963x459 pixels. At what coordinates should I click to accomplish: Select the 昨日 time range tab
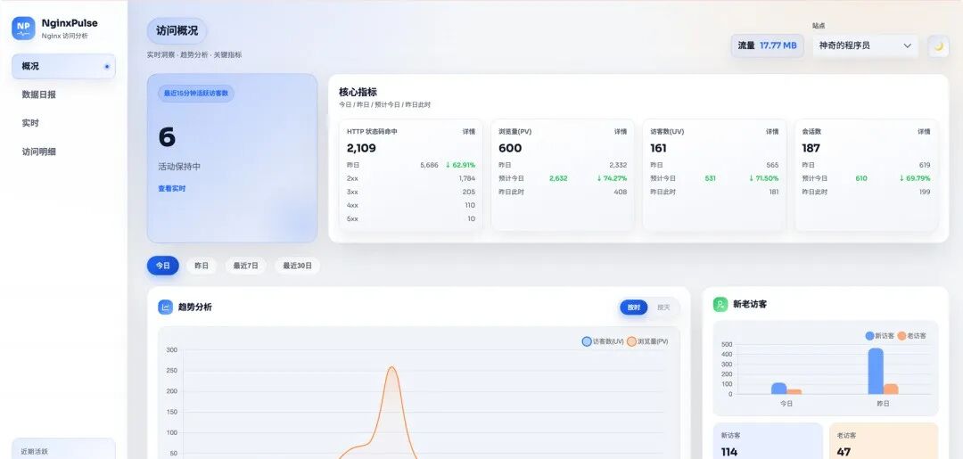point(202,266)
